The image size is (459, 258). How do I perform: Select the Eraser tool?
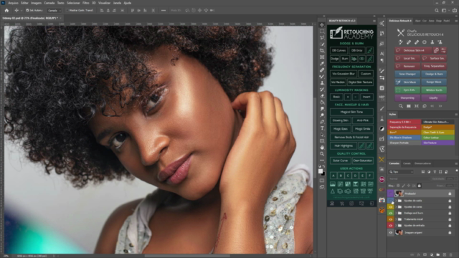click(x=322, y=95)
